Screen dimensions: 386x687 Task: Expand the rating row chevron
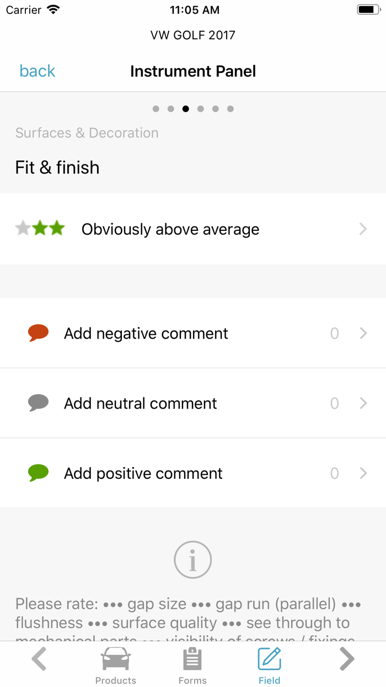tap(363, 229)
